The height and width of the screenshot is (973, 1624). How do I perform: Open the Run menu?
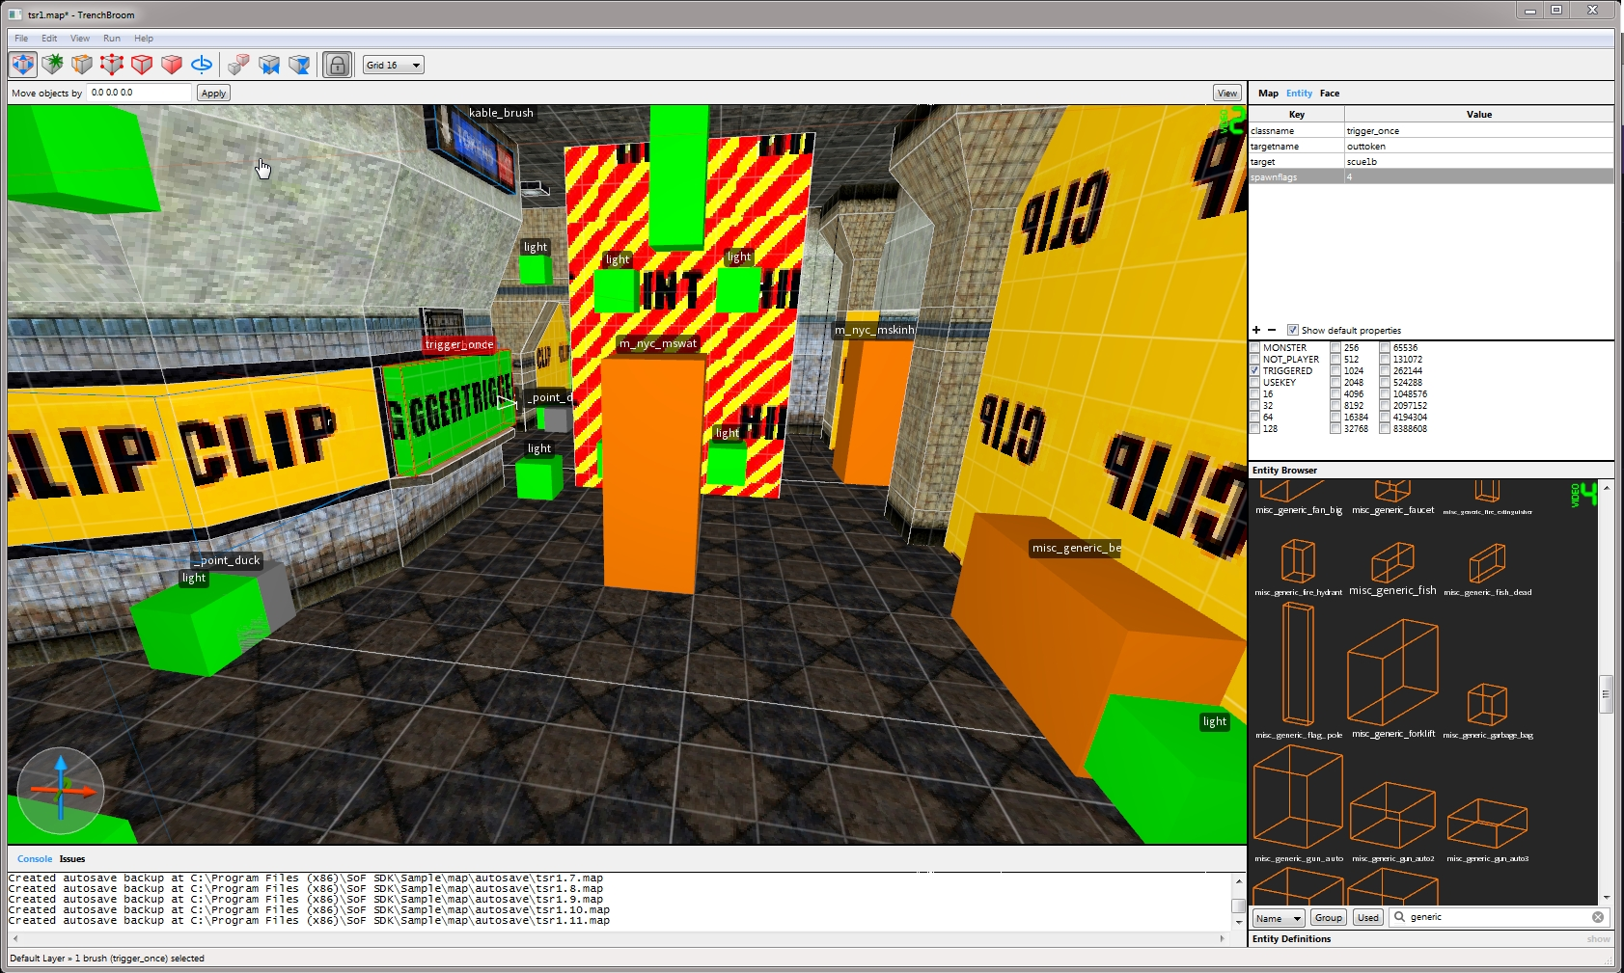[112, 39]
